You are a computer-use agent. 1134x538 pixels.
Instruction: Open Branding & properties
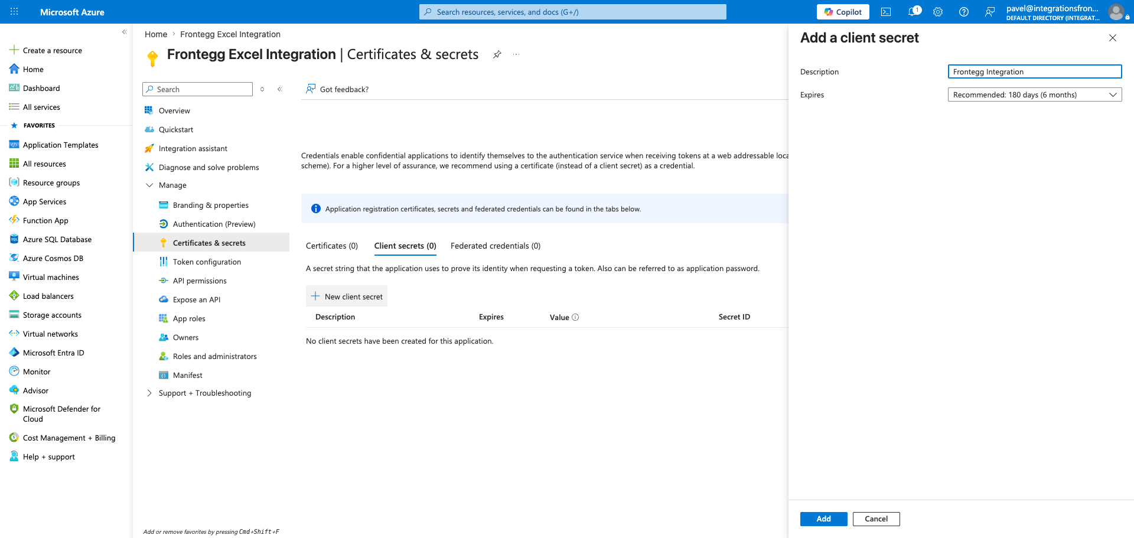(x=210, y=205)
